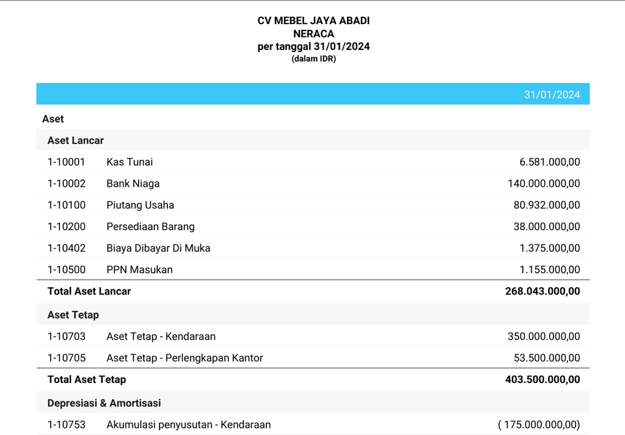Click the Persediaan Barang account name
The height and width of the screenshot is (435, 625).
click(x=150, y=226)
